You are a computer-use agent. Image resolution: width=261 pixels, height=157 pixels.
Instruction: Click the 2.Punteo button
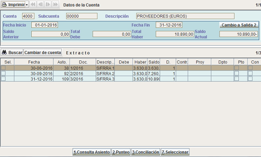click(x=121, y=152)
